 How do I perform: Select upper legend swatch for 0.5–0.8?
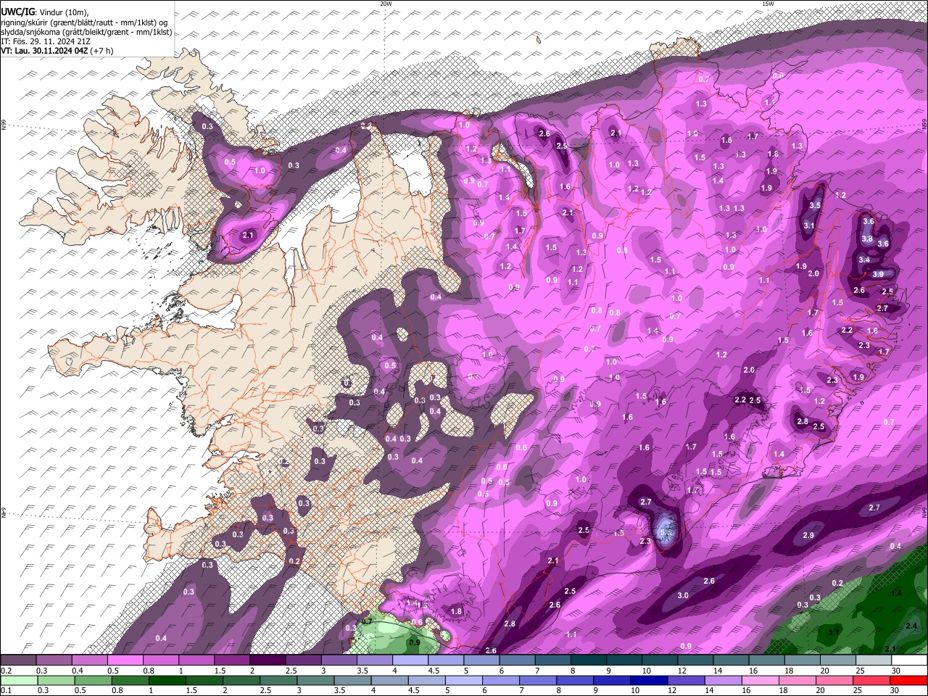pos(125,660)
